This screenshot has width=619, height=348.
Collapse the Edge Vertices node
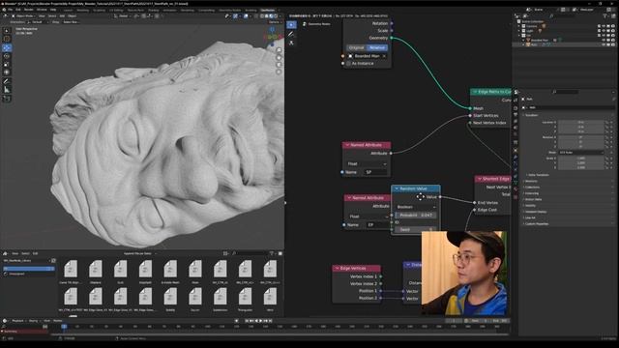pyautogui.click(x=338, y=269)
